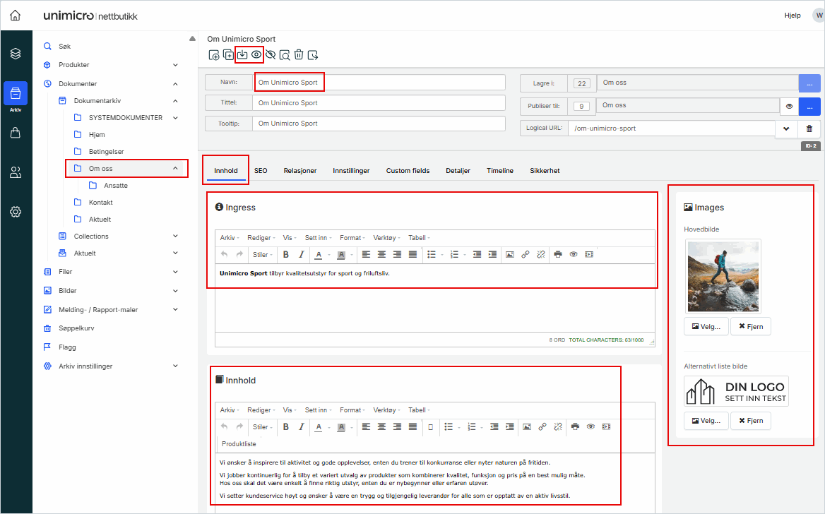Open the Innstillinger tab
Viewport: 825px width, 514px height.
point(351,171)
